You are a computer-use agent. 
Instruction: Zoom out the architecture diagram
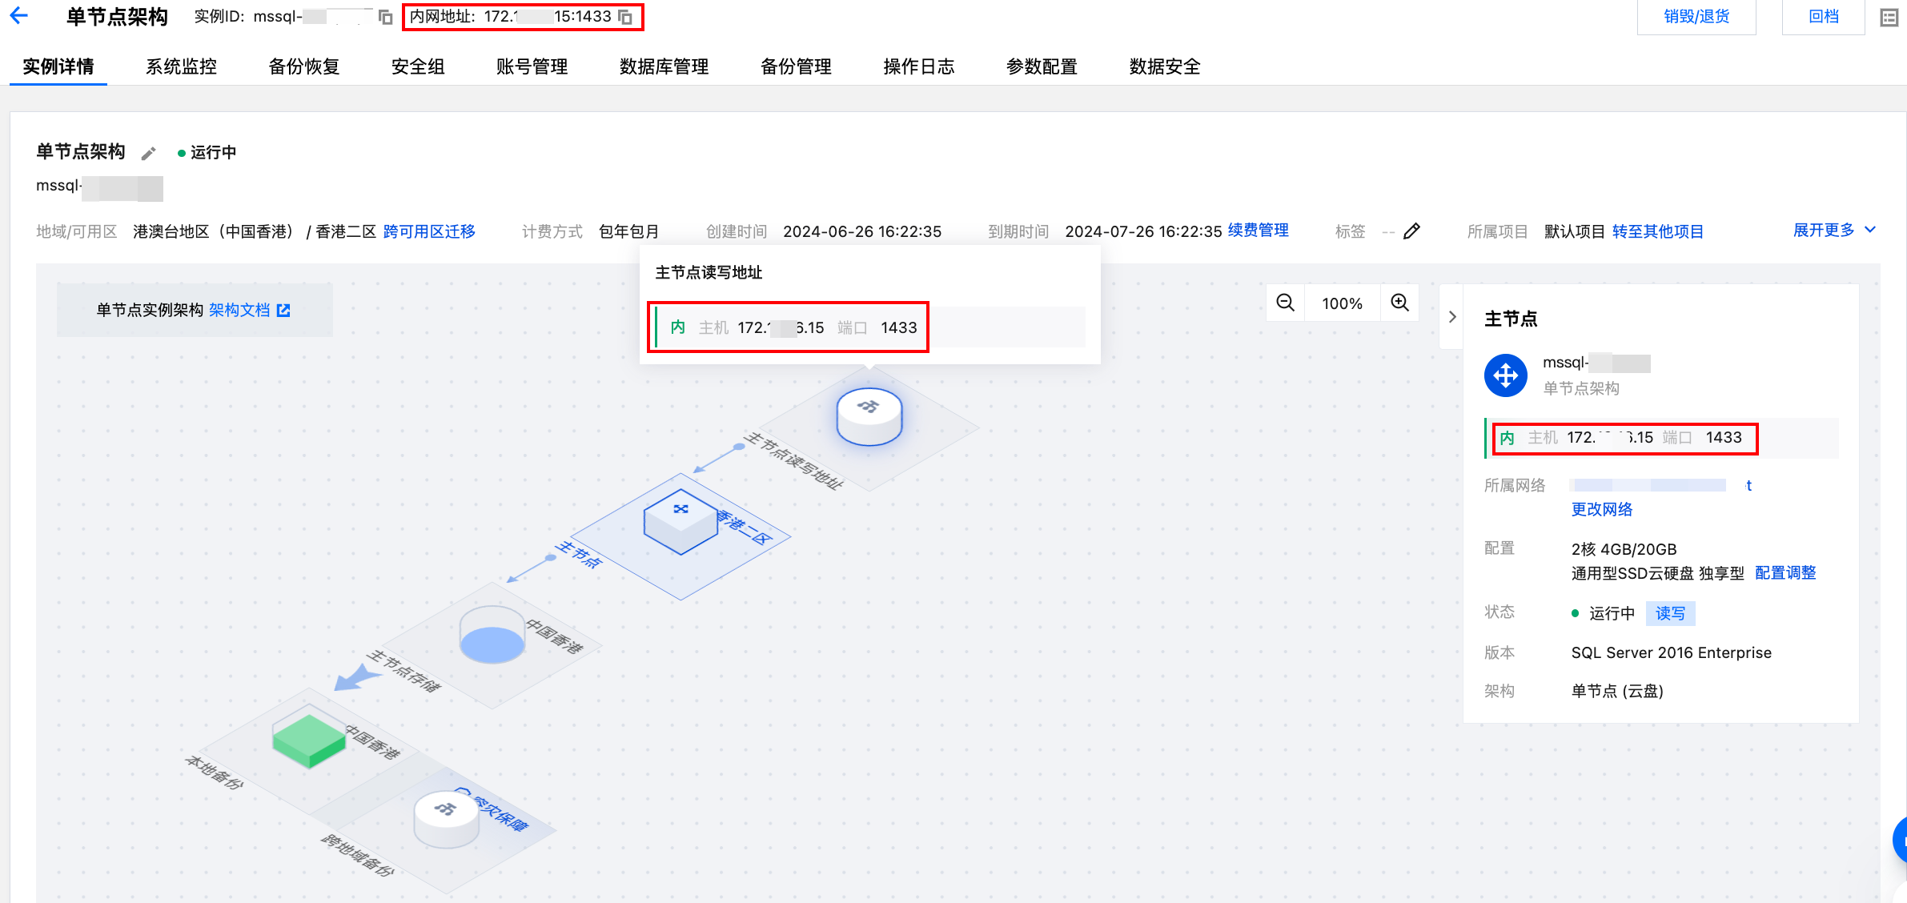tap(1285, 303)
